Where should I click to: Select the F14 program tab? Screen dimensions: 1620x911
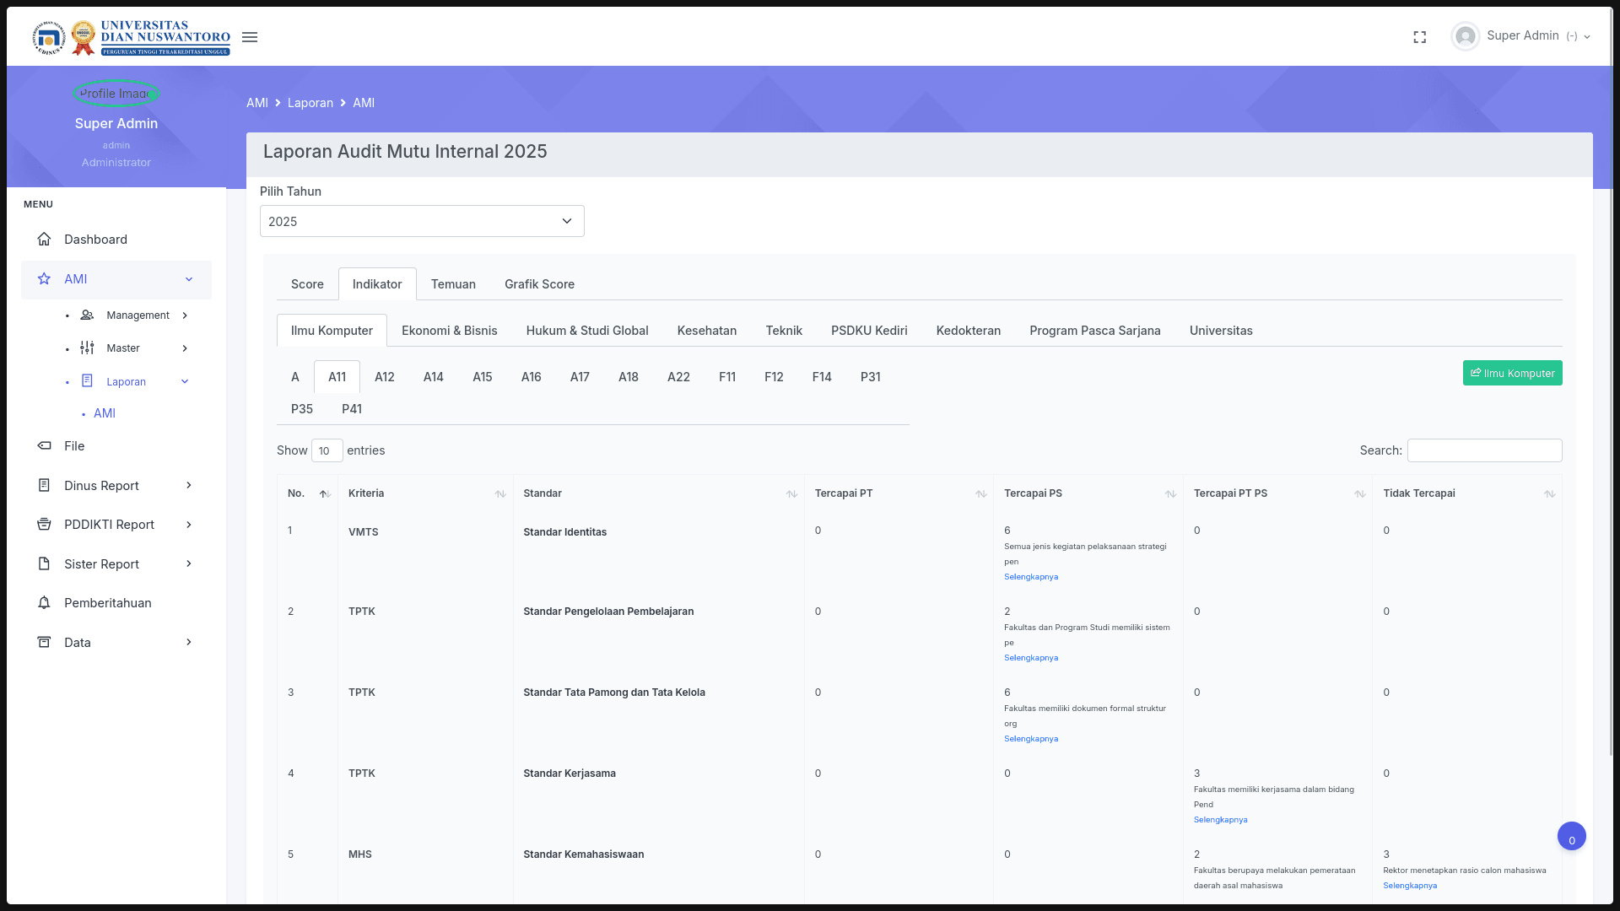[x=822, y=377]
